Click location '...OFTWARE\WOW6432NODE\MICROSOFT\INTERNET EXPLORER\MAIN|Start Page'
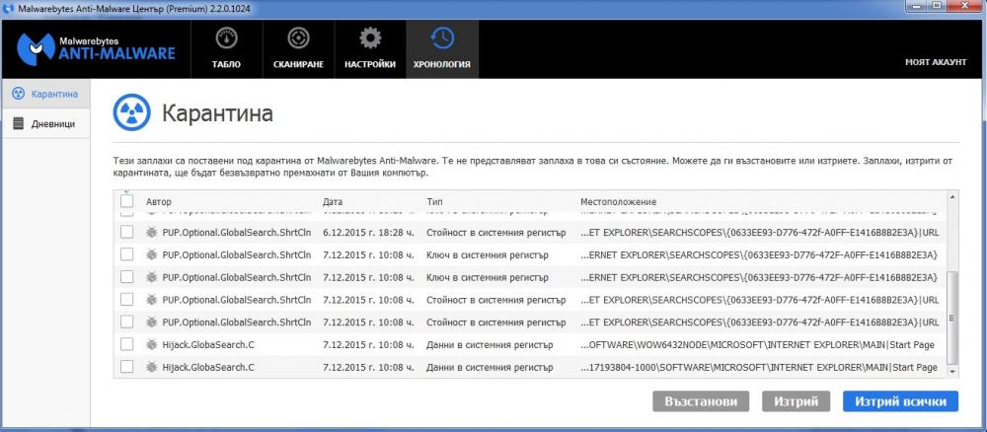 [757, 344]
